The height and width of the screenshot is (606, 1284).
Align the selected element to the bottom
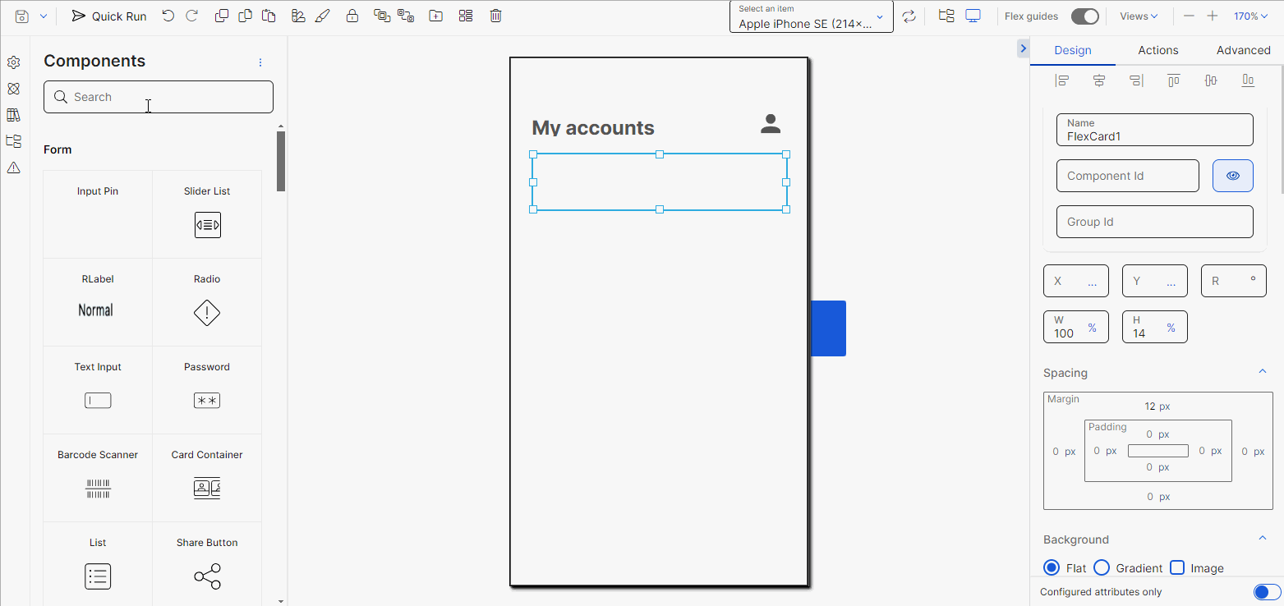coord(1247,80)
